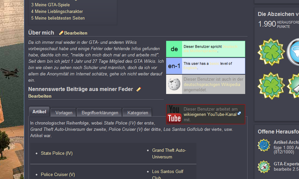
Task: Click the partially visible green pencil badge
Action: 293,86
